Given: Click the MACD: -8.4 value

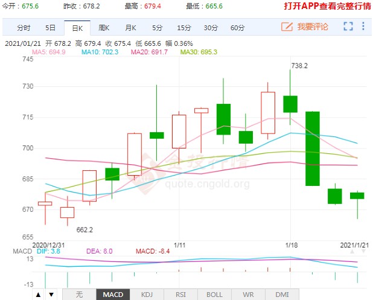Looking at the screenshot, I should (153, 251).
